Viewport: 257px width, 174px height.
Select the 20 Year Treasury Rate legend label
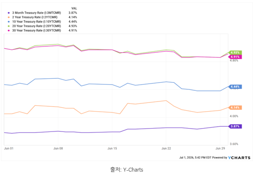pos(36,26)
